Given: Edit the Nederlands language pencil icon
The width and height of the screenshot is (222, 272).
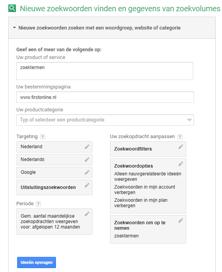Looking at the screenshot, I should (x=87, y=159).
